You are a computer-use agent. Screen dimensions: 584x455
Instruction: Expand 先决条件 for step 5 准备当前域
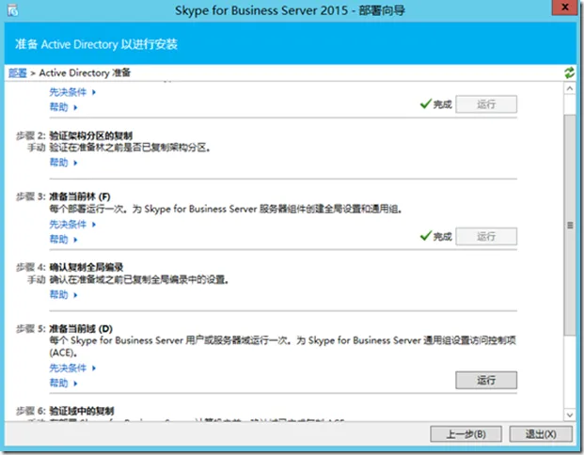(72, 368)
